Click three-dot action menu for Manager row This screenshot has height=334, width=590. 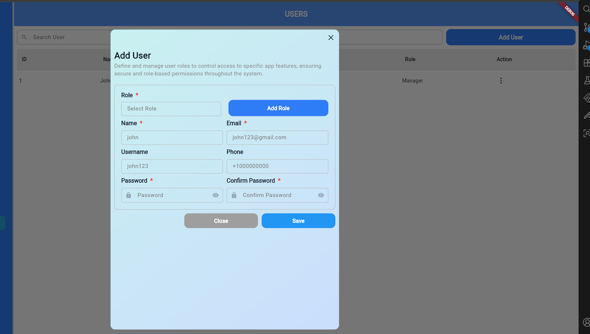tap(501, 81)
